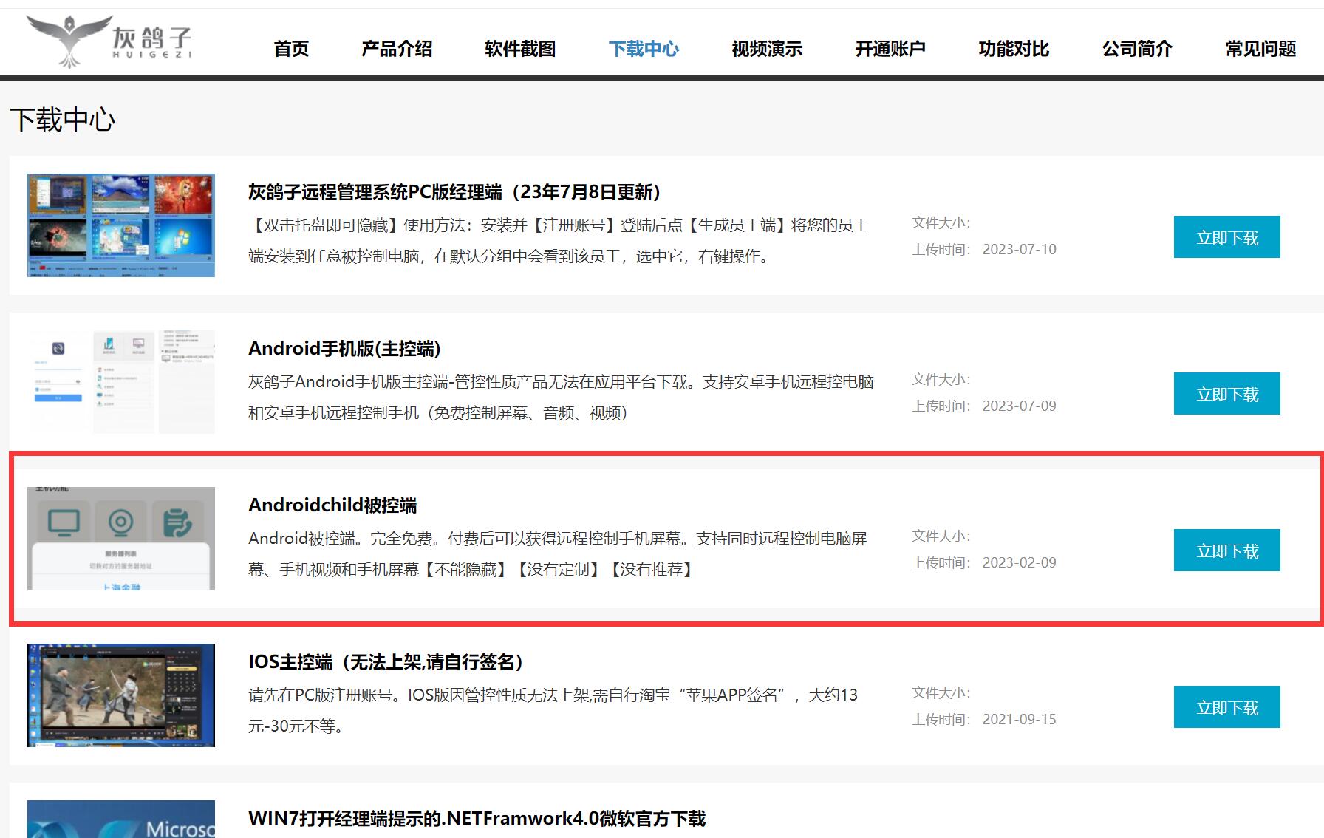Screen dimensions: 1324x838
Task: Visit 公司简介 from the navigation bar
Action: [x=1137, y=49]
